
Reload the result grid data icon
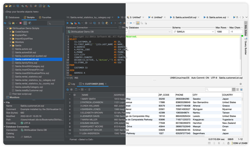[x=68, y=89]
